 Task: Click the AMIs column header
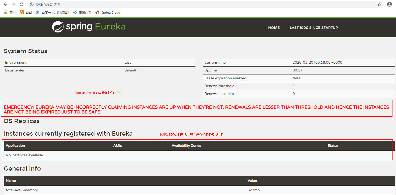coord(118,145)
